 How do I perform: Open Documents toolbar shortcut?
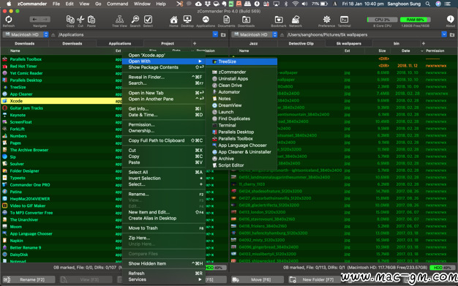click(x=226, y=20)
